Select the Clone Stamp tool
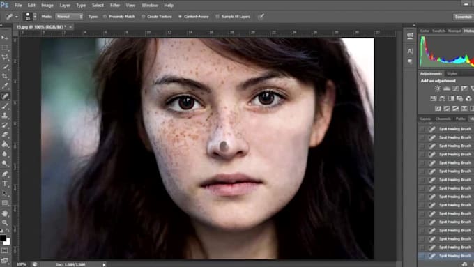Viewport: 474px width, 267px height. [x=5, y=116]
